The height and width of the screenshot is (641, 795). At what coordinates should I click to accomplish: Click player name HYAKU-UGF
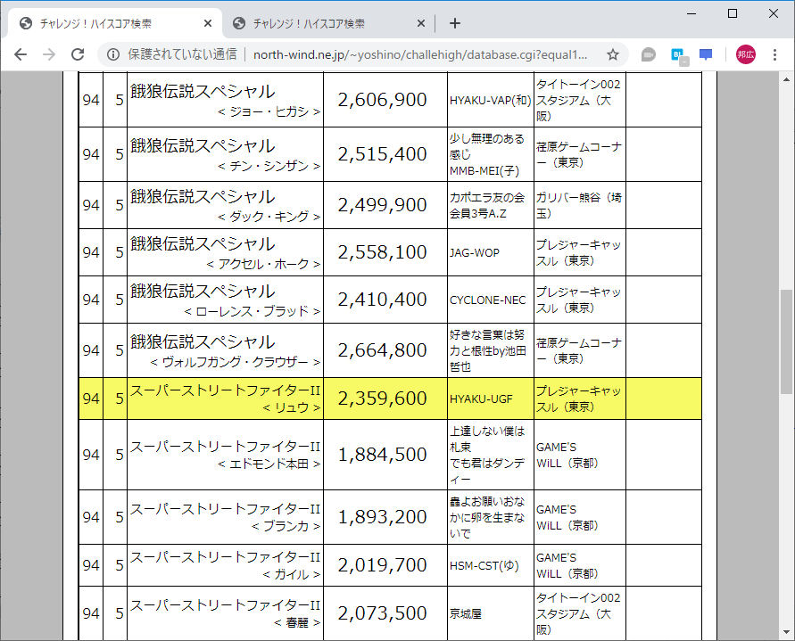pyautogui.click(x=481, y=399)
